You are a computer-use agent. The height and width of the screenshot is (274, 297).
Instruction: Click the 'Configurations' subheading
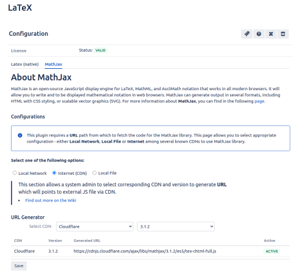tap(28, 117)
